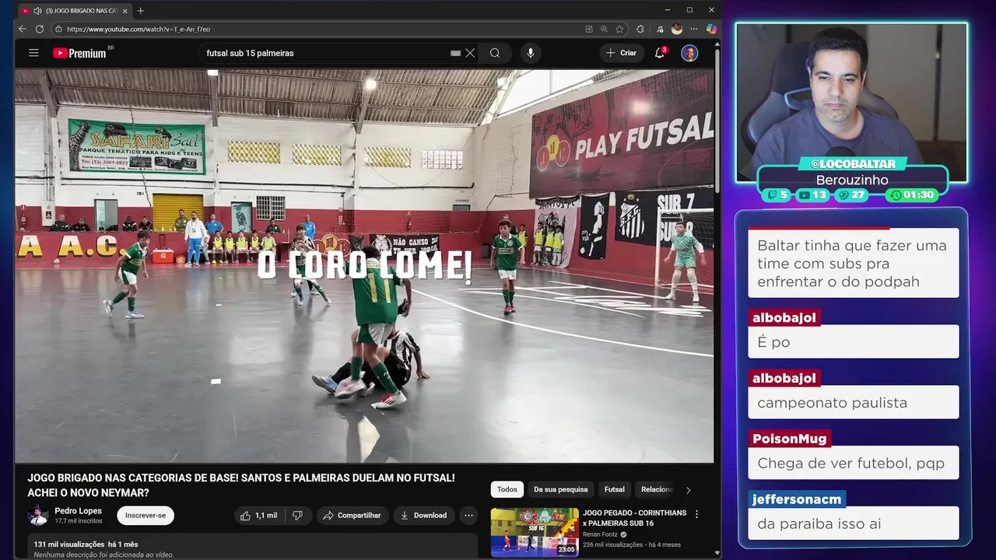The height and width of the screenshot is (560, 996).
Task: Click jeffersonacm chat username
Action: tap(797, 499)
